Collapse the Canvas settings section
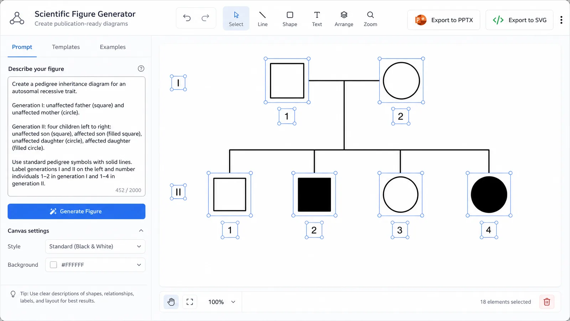The image size is (570, 321). (x=141, y=231)
